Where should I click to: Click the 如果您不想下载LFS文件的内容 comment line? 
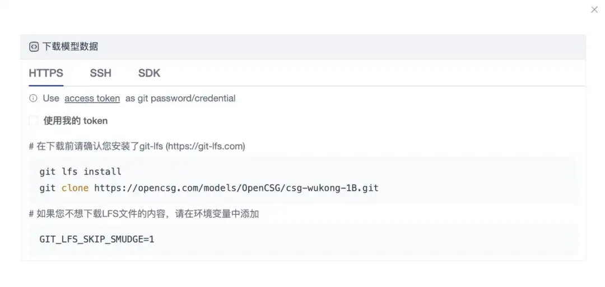point(144,214)
